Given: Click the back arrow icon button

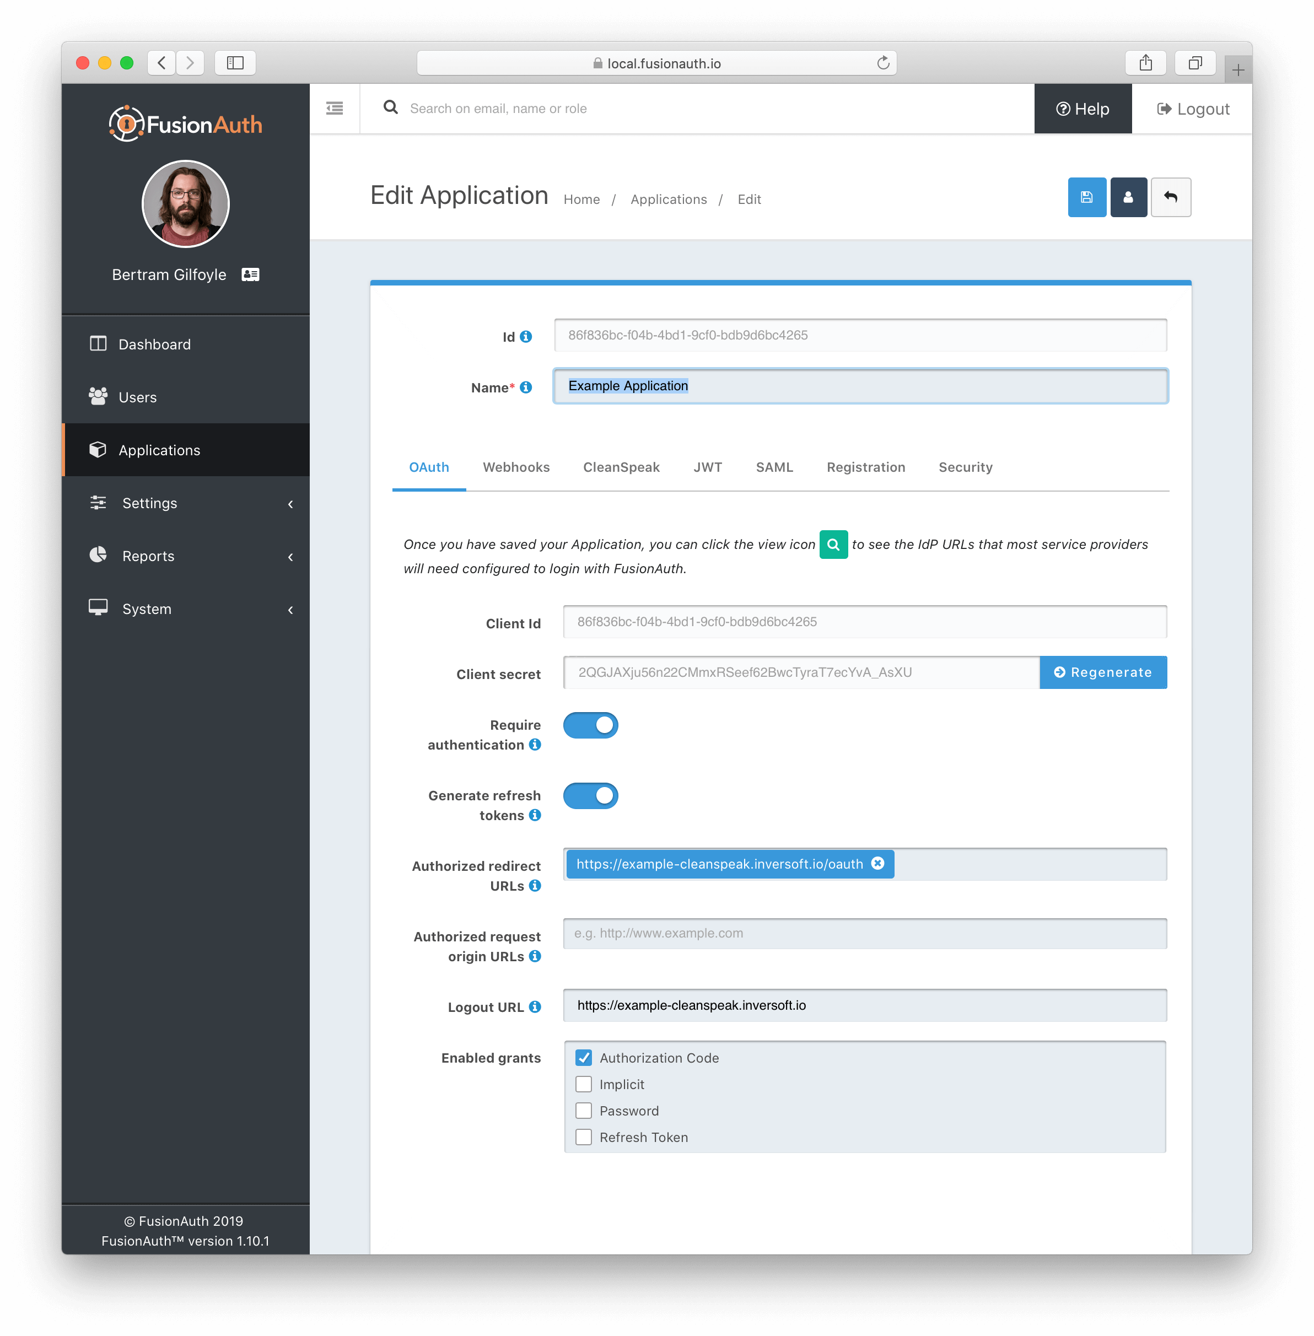Looking at the screenshot, I should pos(1171,197).
